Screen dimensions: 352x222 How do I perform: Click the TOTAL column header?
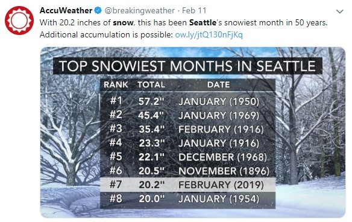[151, 84]
